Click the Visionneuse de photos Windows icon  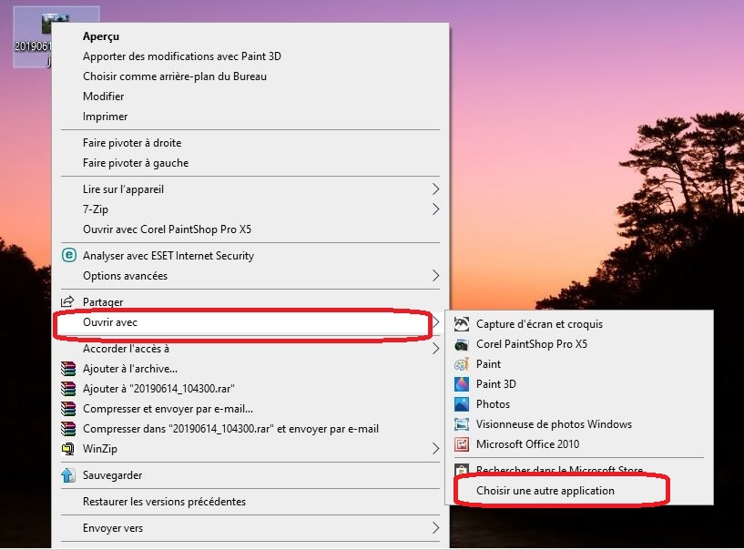coord(462,423)
